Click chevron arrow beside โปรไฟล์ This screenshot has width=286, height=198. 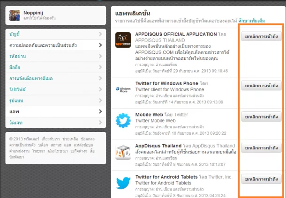point(100,89)
